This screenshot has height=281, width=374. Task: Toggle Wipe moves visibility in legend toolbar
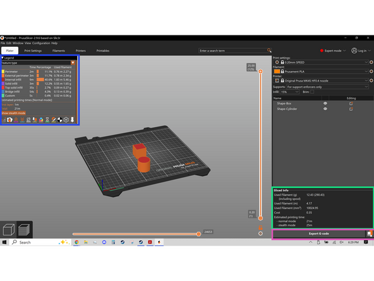[9, 120]
